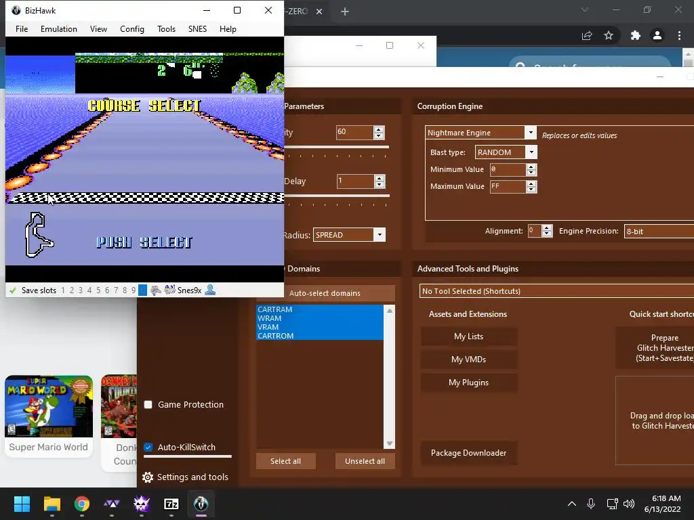
Task: Click the controller icon in BizHawk status bar
Action: coord(155,290)
